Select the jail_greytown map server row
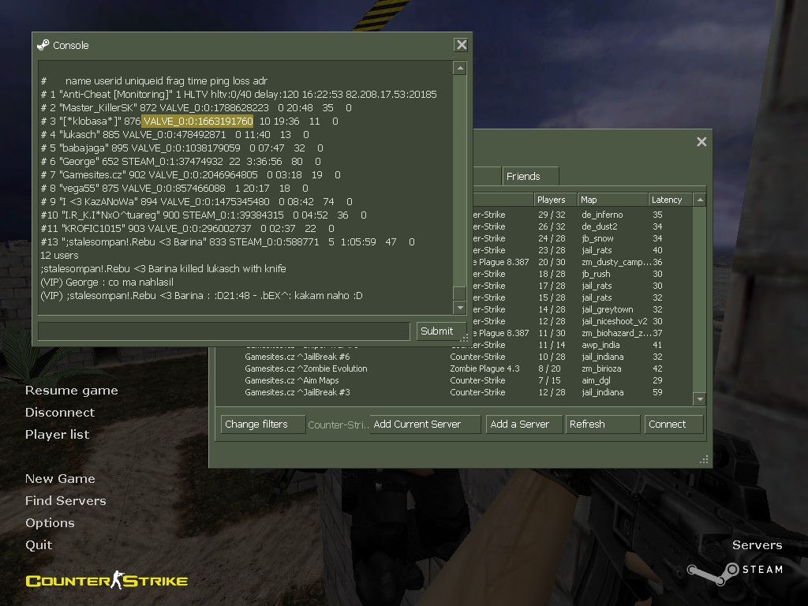Screen dimensions: 808x606 point(583,309)
